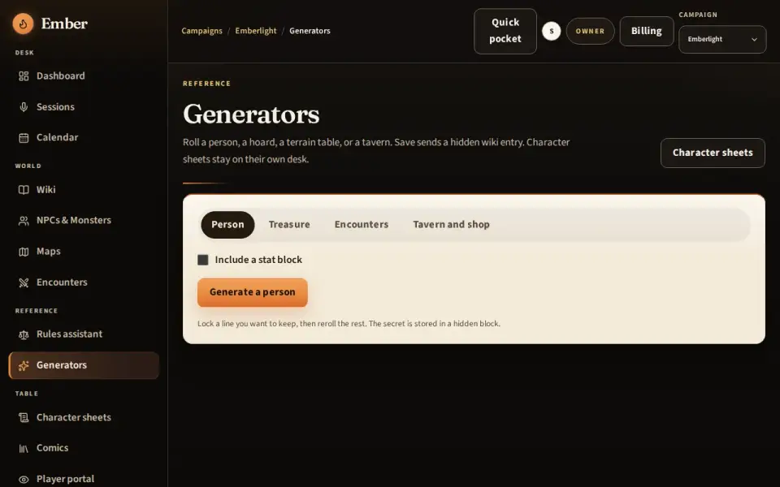This screenshot has width=780, height=487.
Task: Click the Character sheets scroll icon
Action: (24, 417)
